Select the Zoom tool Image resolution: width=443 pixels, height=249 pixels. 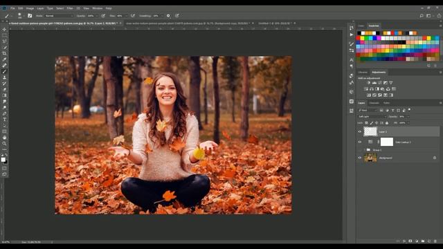tap(4, 143)
